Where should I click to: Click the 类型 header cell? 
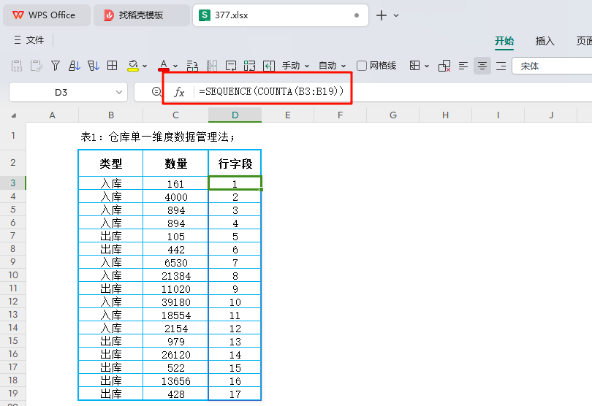point(111,163)
